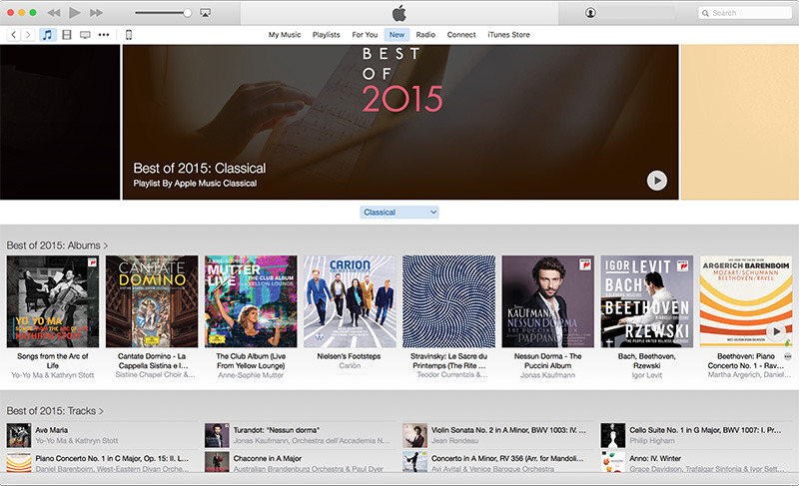Open Stravinsky Le Sacre du Printemps cover
This screenshot has height=486, width=799.
coord(448,301)
